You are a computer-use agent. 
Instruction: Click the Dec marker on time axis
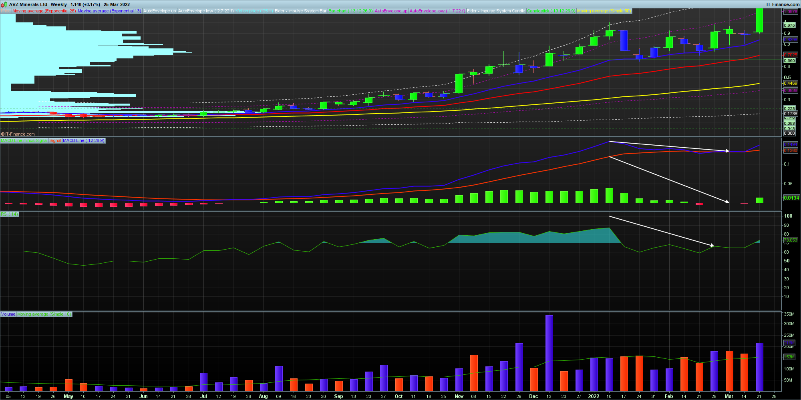[x=533, y=396]
